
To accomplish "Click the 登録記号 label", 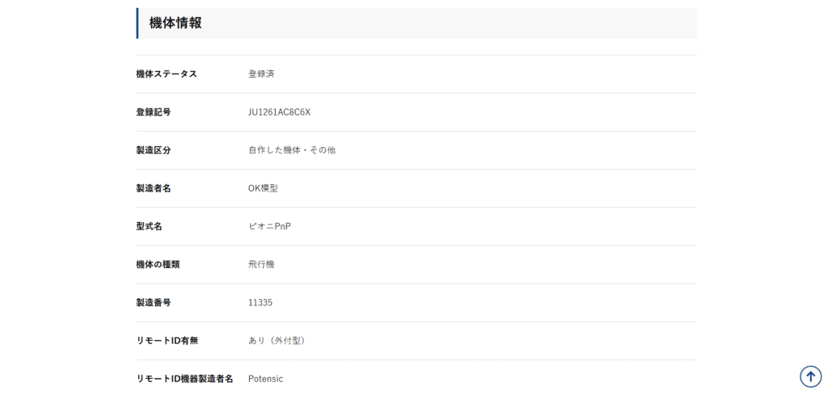I will [x=153, y=112].
